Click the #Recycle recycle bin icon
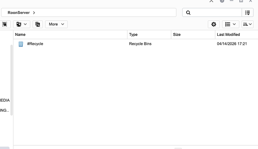This screenshot has width=258, height=149. (21, 44)
